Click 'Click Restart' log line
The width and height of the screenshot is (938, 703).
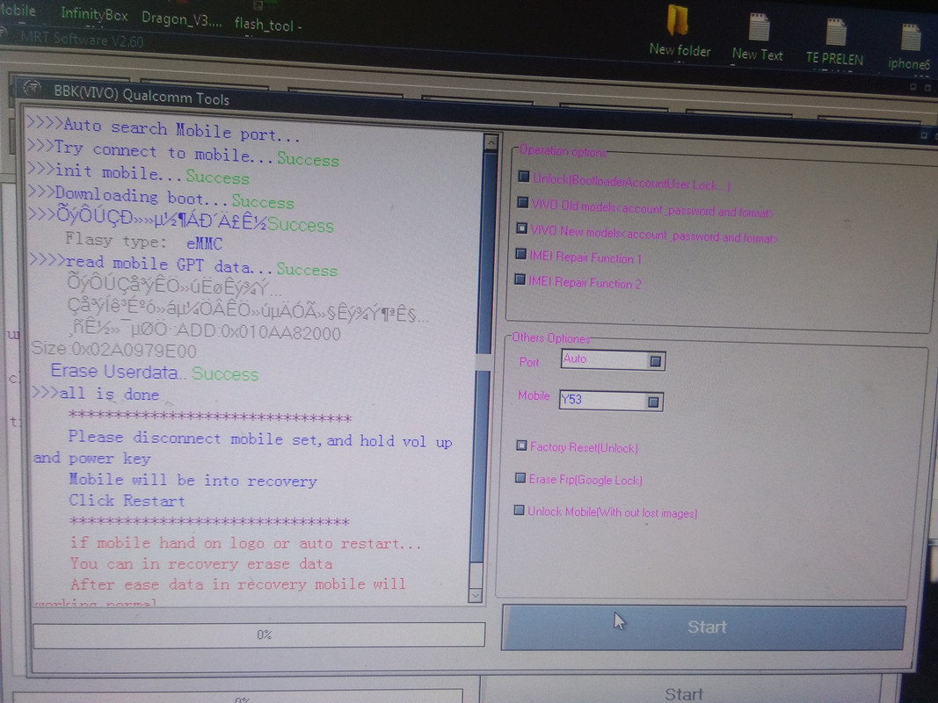coord(127,500)
